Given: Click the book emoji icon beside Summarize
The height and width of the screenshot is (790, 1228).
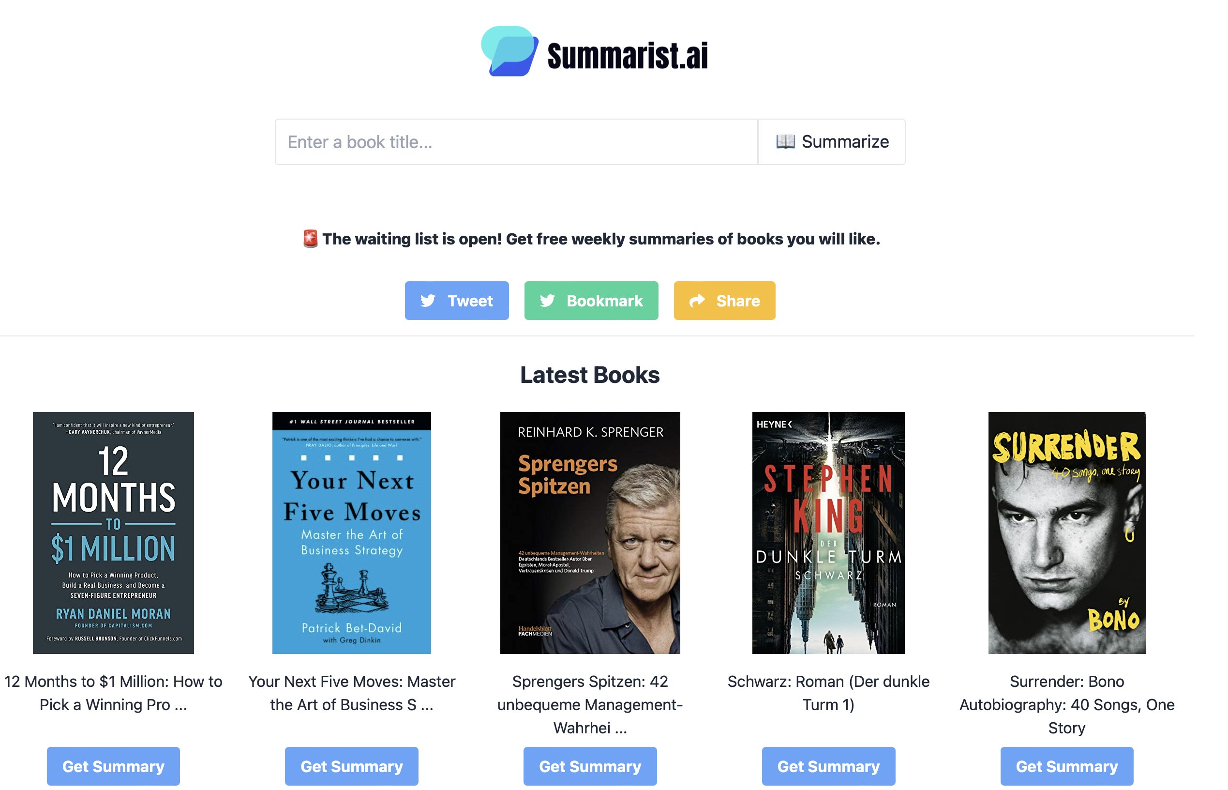Looking at the screenshot, I should [785, 141].
